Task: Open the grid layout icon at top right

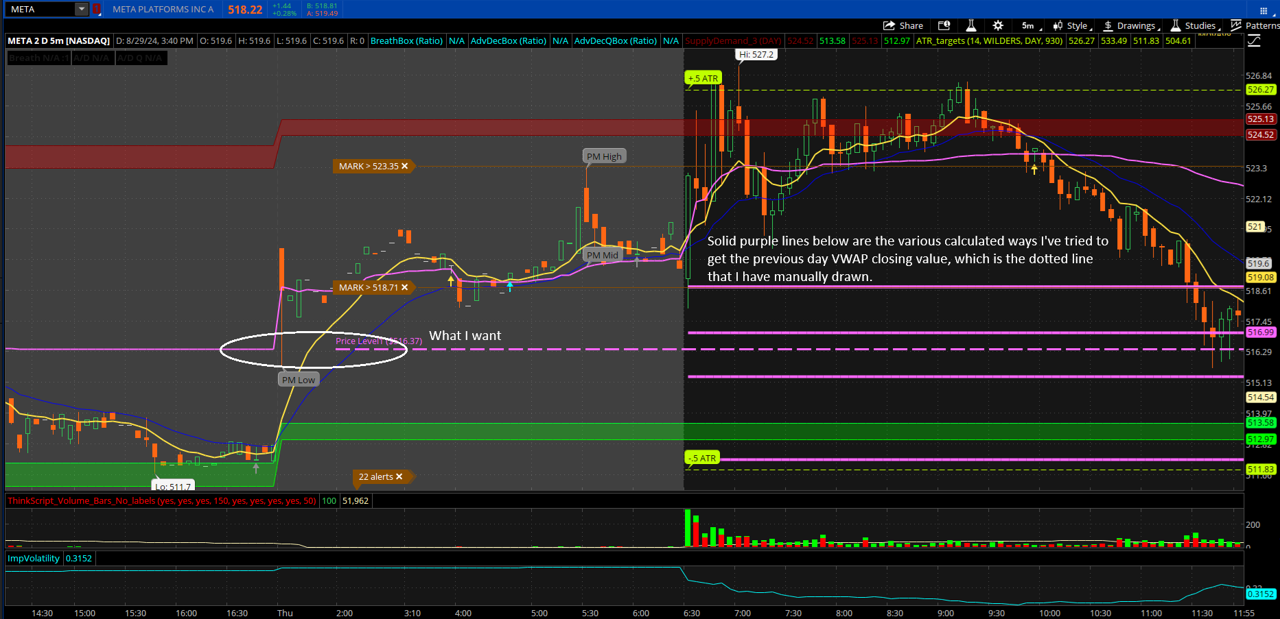Action: [1264, 10]
